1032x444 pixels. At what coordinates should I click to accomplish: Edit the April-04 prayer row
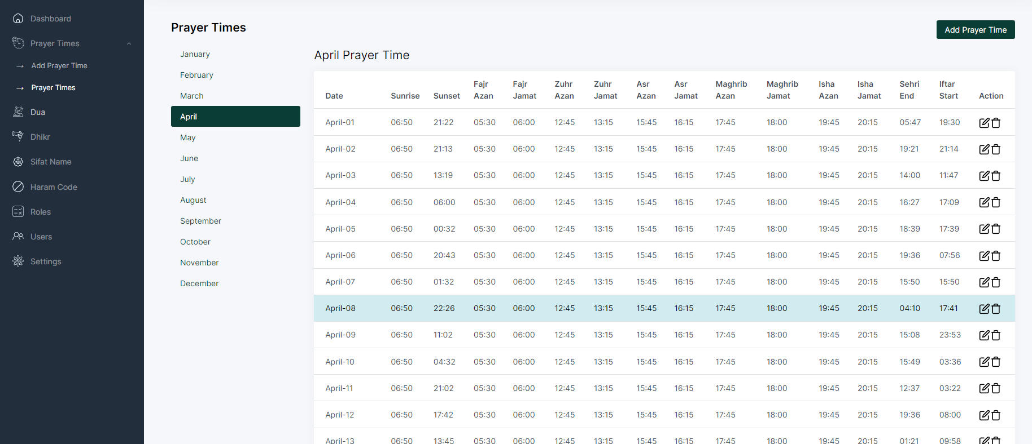[x=984, y=202]
